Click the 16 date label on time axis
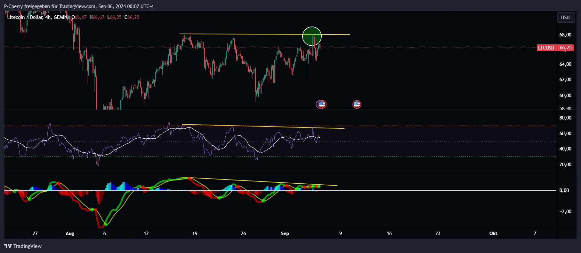This screenshot has width=581, height=253. coord(389,234)
